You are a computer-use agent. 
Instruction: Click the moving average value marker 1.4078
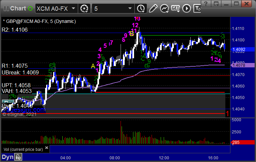tap(243, 65)
